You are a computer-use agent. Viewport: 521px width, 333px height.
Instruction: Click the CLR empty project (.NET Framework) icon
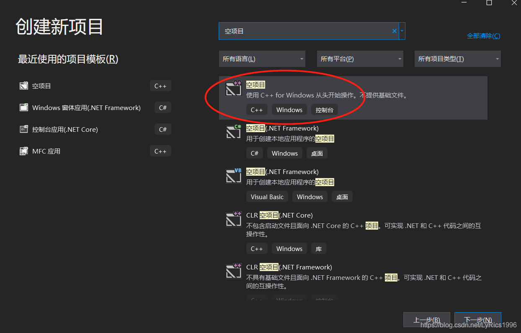click(x=234, y=271)
